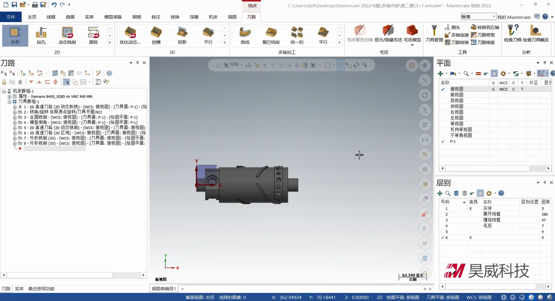Toggle 2D/3D mode in status bar
This screenshot has width=555, height=301.
pyautogui.click(x=380, y=297)
